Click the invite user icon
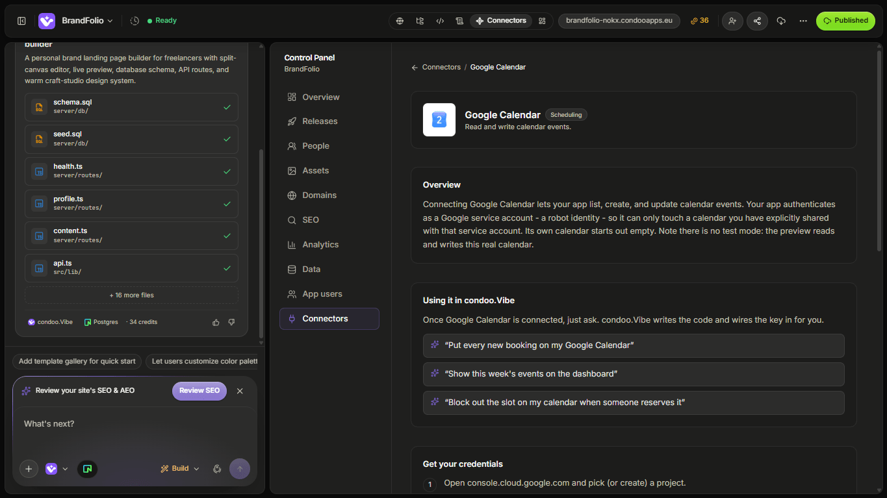The width and height of the screenshot is (887, 498). tap(732, 21)
